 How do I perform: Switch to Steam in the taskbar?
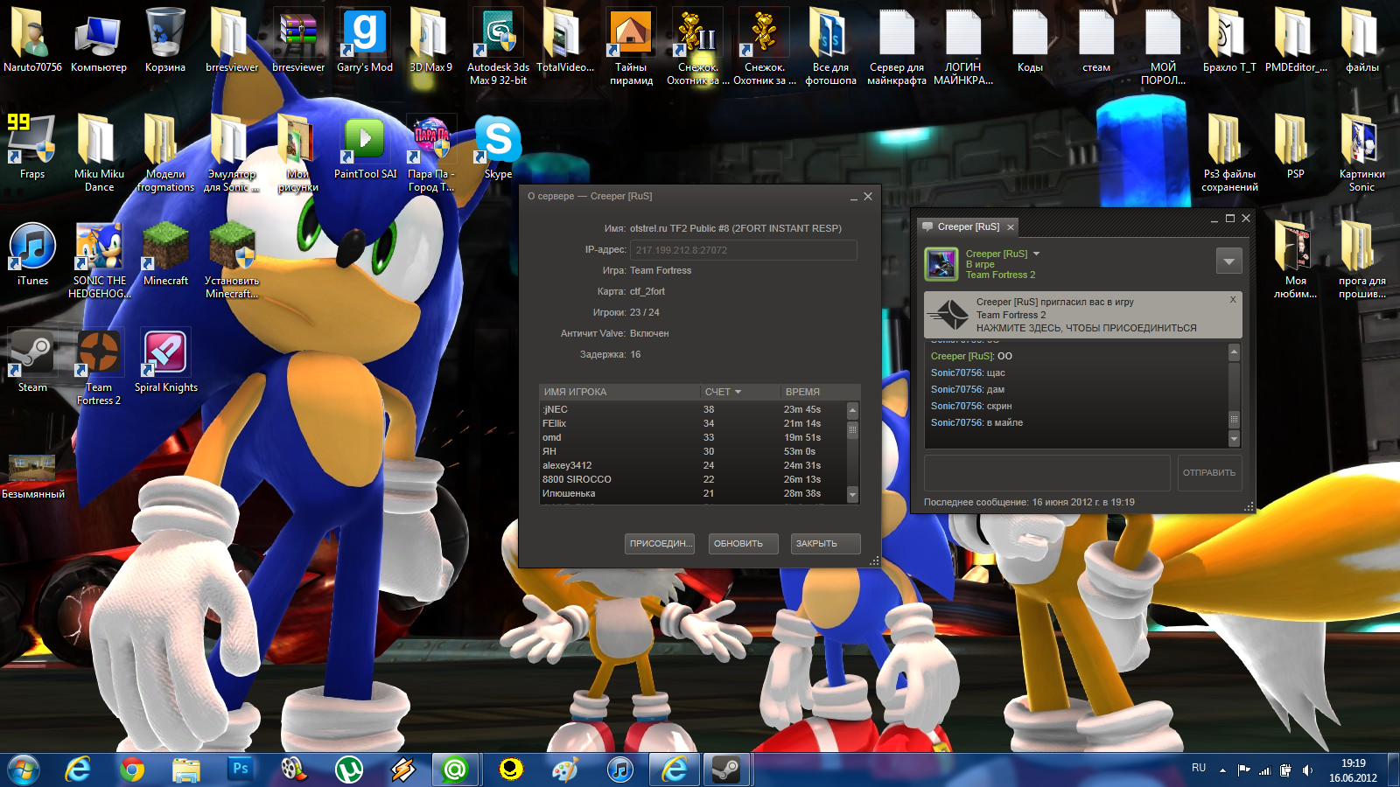click(725, 770)
